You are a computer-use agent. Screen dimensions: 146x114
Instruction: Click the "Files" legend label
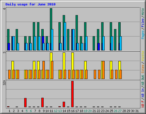tap(143, 23)
